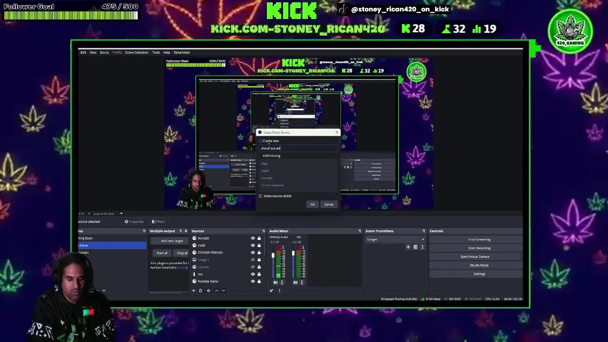608x342 pixels.
Task: Pop out the Scene Transitions dock
Action: (424, 231)
